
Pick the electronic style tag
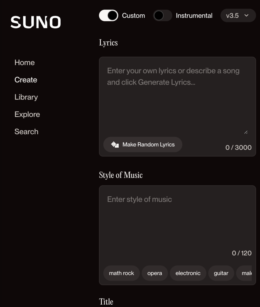coord(188,273)
